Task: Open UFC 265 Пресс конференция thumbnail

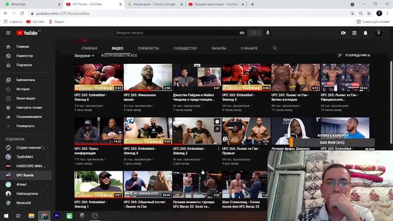Action: point(98,131)
